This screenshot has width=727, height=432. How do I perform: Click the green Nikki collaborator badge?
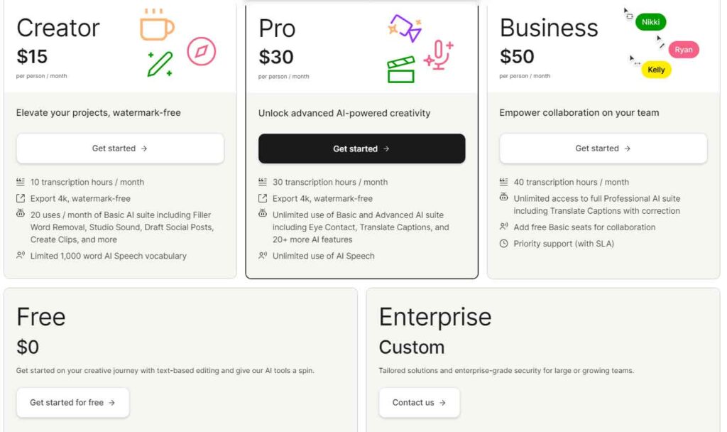pos(650,22)
